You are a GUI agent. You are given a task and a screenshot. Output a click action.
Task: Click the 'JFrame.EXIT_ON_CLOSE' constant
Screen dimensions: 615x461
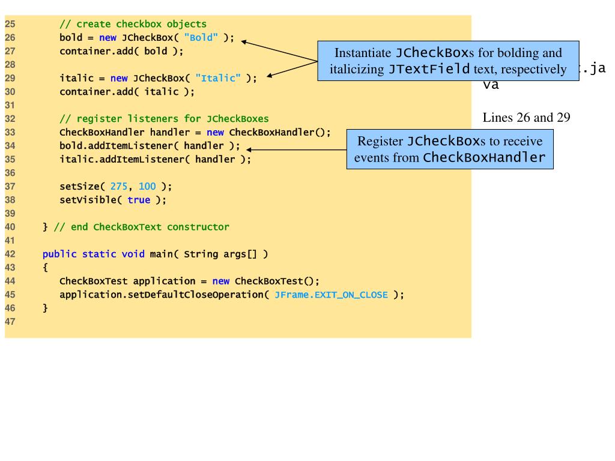331,295
